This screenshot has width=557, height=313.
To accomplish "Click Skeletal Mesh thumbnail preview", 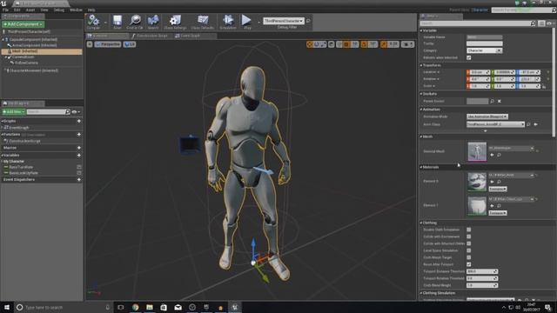I will (477, 151).
